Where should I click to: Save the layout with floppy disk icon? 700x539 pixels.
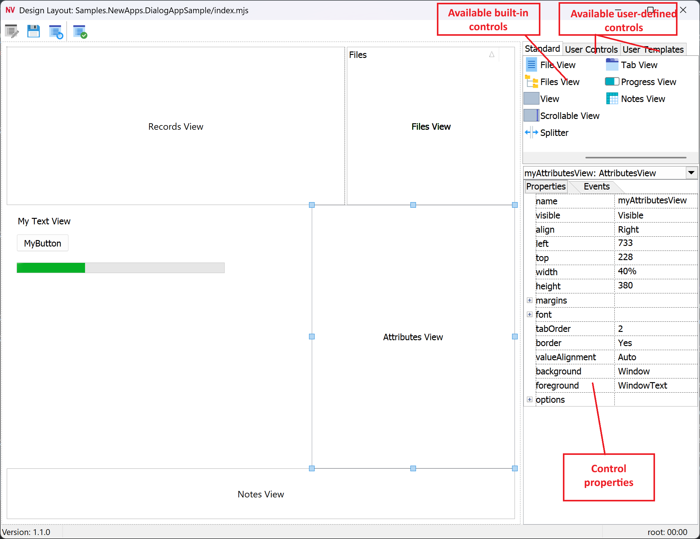(33, 31)
